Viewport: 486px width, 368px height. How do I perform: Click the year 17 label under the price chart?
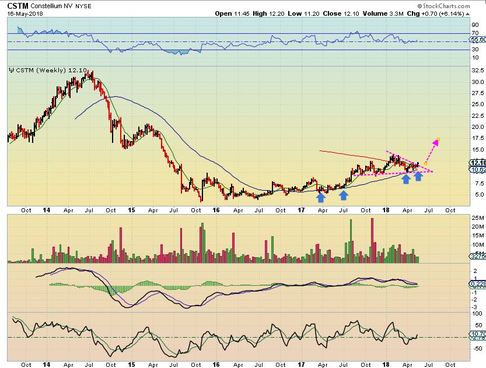click(301, 210)
